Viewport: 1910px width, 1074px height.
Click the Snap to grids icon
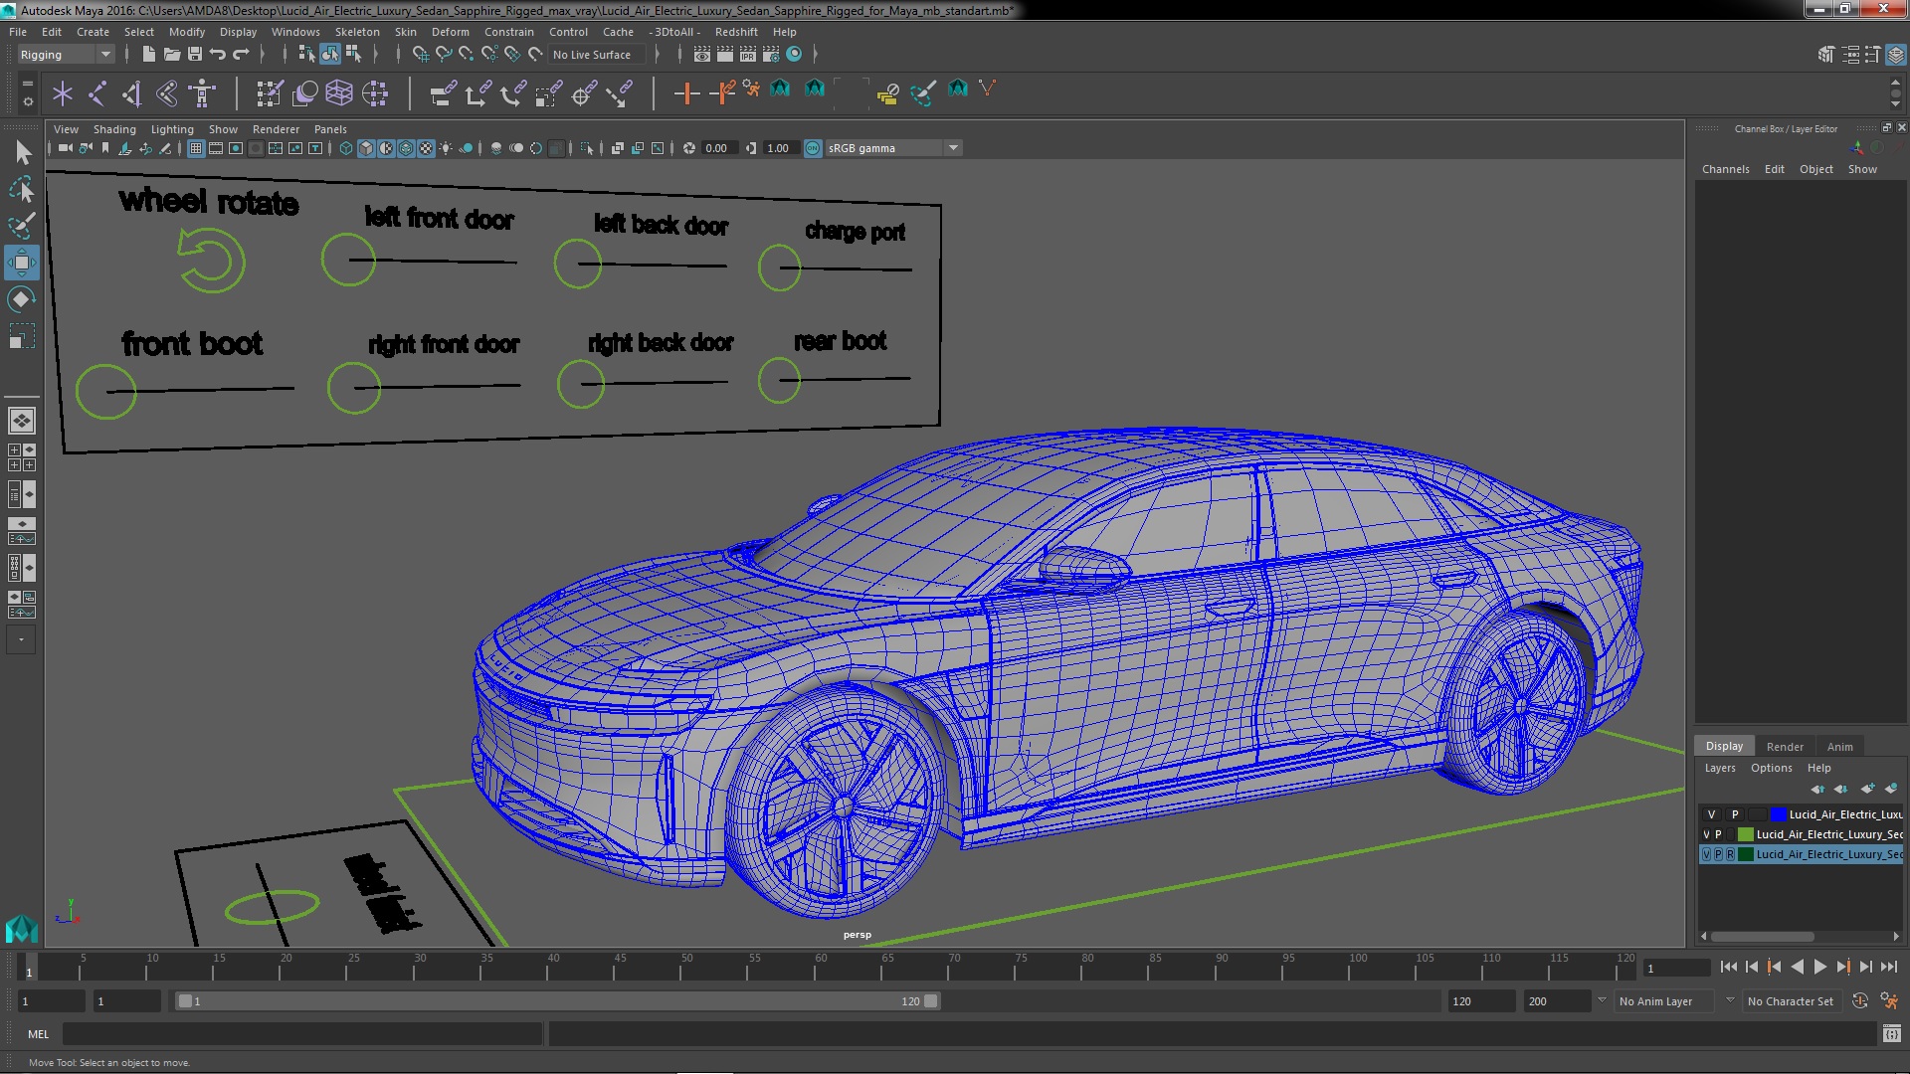coord(420,55)
